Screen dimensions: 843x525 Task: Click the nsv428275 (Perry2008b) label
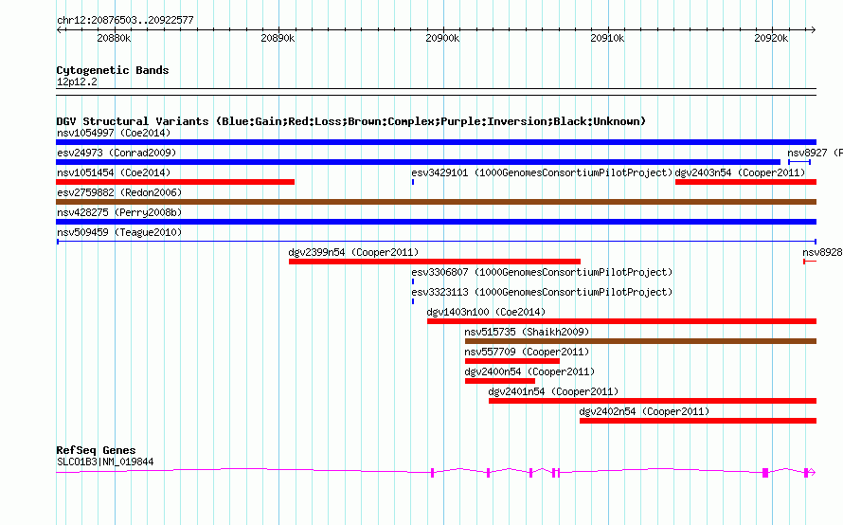119,212
